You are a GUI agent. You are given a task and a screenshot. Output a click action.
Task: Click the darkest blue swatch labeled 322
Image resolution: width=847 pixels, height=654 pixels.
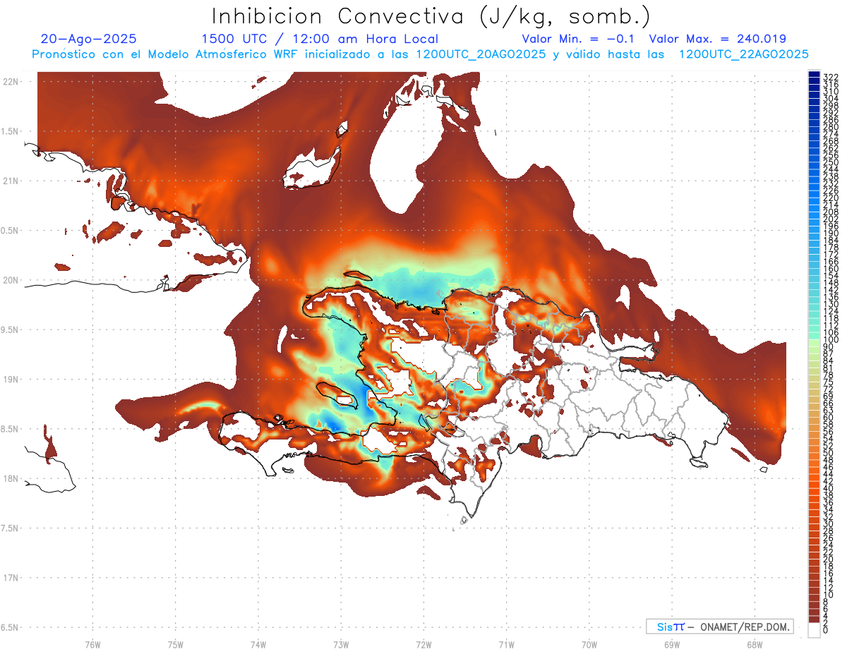tap(814, 75)
